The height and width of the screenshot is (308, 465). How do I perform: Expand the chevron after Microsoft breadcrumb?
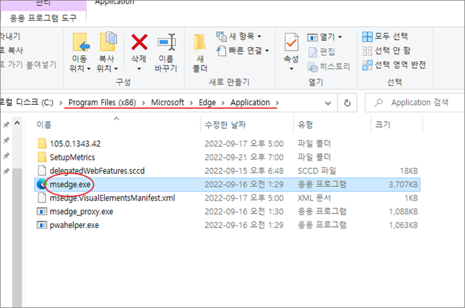coord(191,103)
